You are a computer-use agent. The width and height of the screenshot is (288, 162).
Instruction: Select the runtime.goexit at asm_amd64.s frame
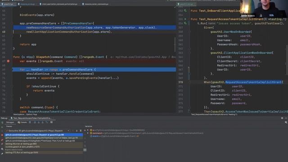click(x=44, y=147)
